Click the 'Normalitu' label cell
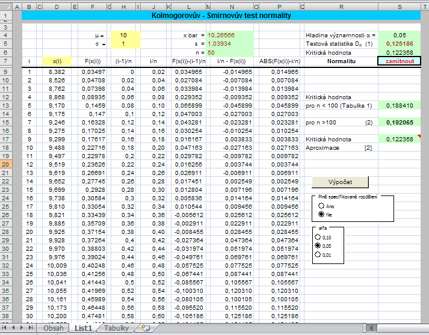This screenshot has height=335, width=429. point(341,61)
